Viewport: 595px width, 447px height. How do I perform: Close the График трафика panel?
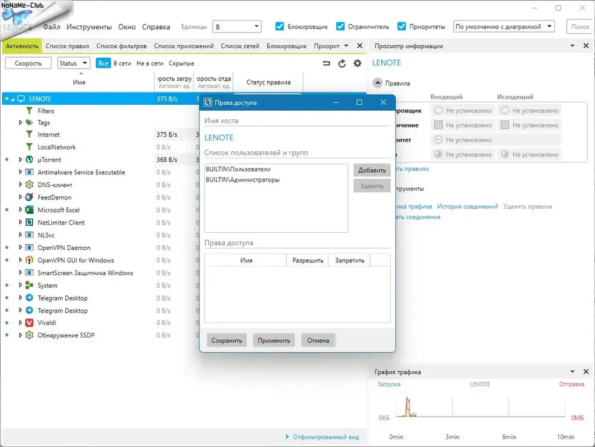(x=586, y=371)
